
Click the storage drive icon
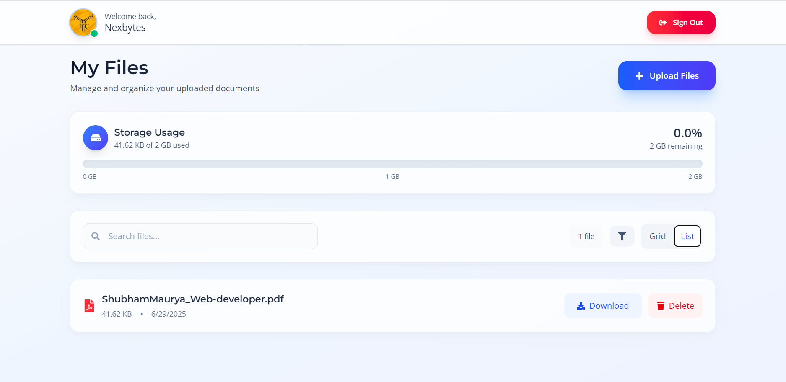(x=96, y=138)
